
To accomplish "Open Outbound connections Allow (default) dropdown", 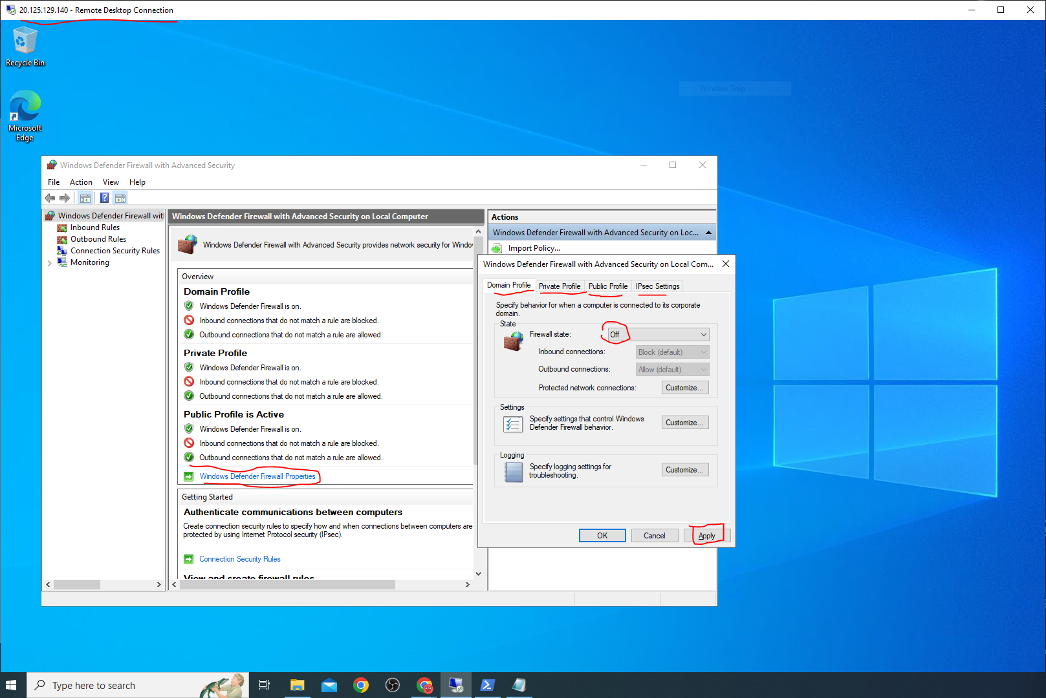I will [x=672, y=369].
